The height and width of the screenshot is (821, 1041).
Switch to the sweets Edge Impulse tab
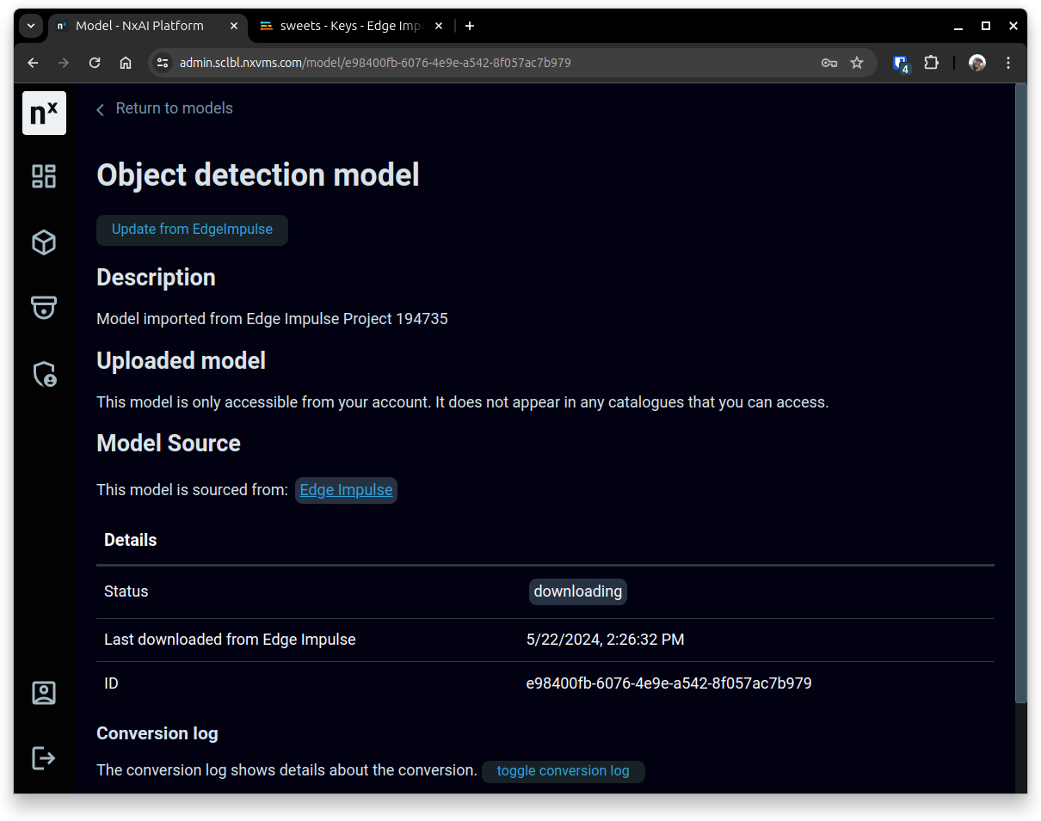[x=351, y=26]
